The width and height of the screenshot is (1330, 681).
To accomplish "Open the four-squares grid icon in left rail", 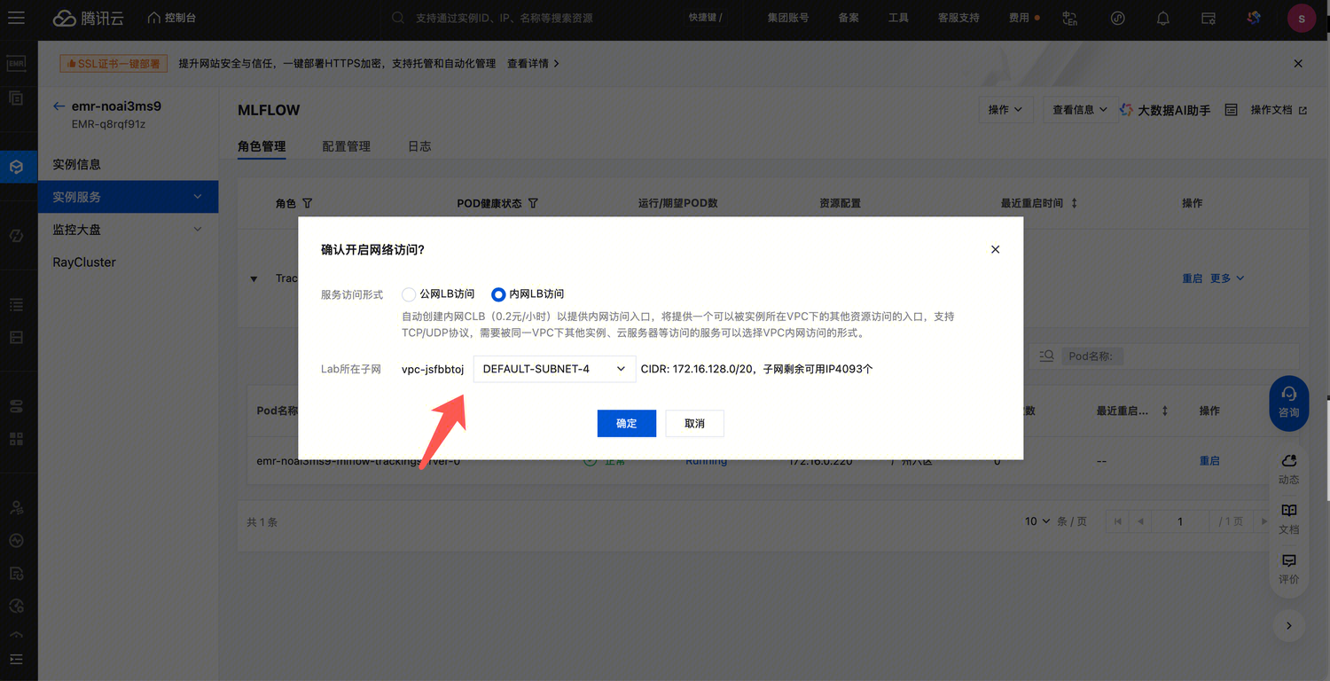I will pyautogui.click(x=16, y=439).
